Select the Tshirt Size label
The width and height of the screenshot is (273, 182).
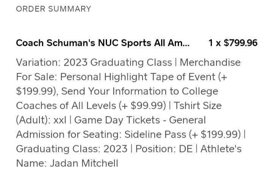pyautogui.click(x=198, y=105)
